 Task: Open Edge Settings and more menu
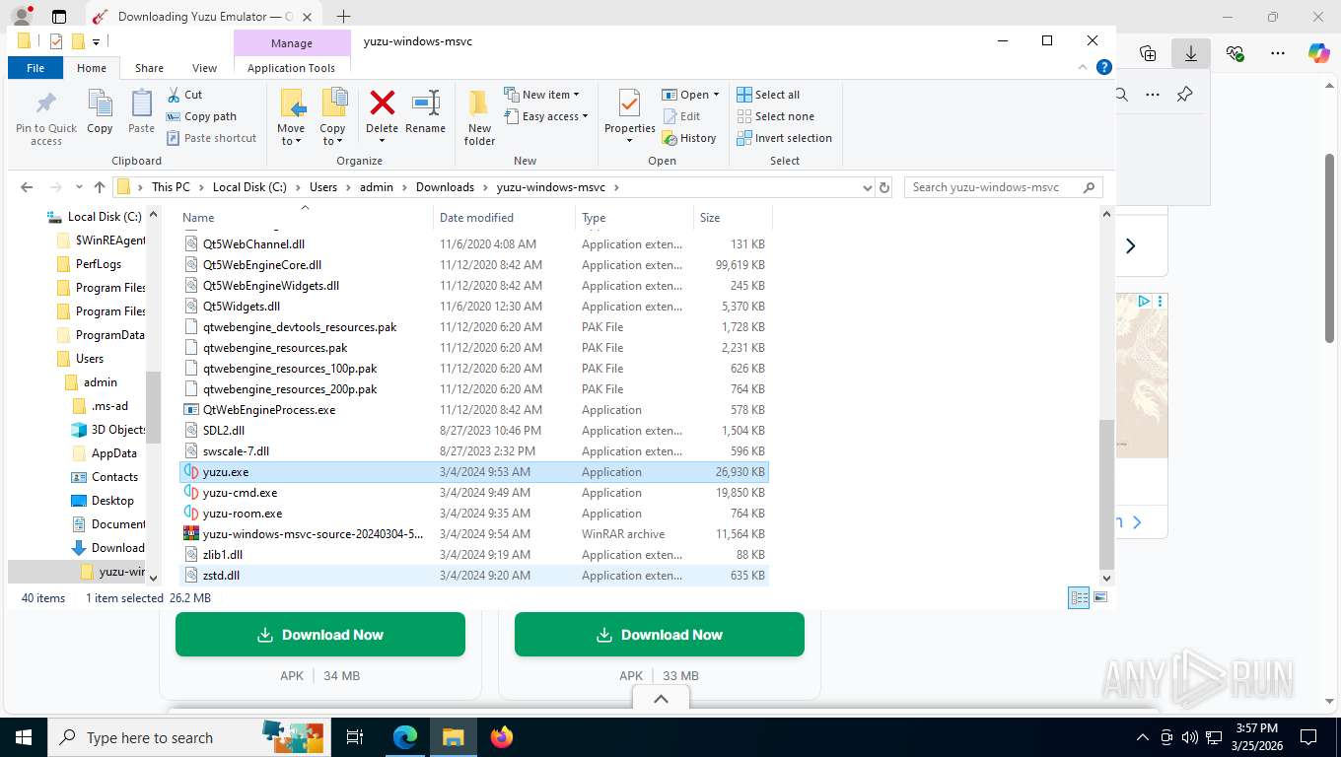(x=1278, y=54)
